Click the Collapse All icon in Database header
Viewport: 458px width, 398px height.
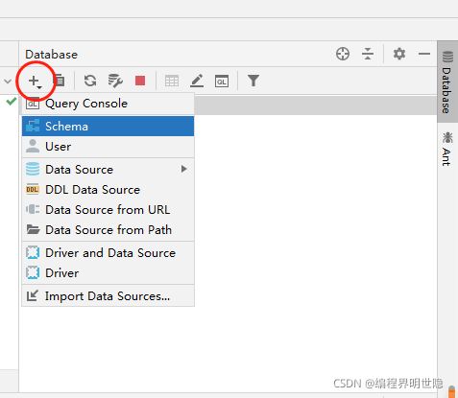tap(368, 54)
